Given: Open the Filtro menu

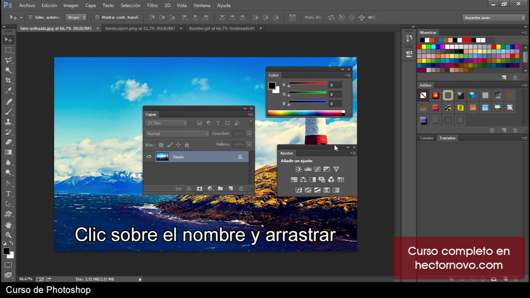Looking at the screenshot, I should pyautogui.click(x=152, y=5).
